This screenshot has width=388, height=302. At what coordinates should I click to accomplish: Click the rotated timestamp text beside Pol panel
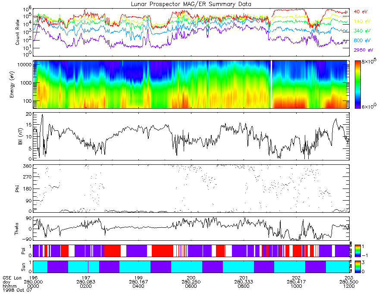(x=351, y=257)
